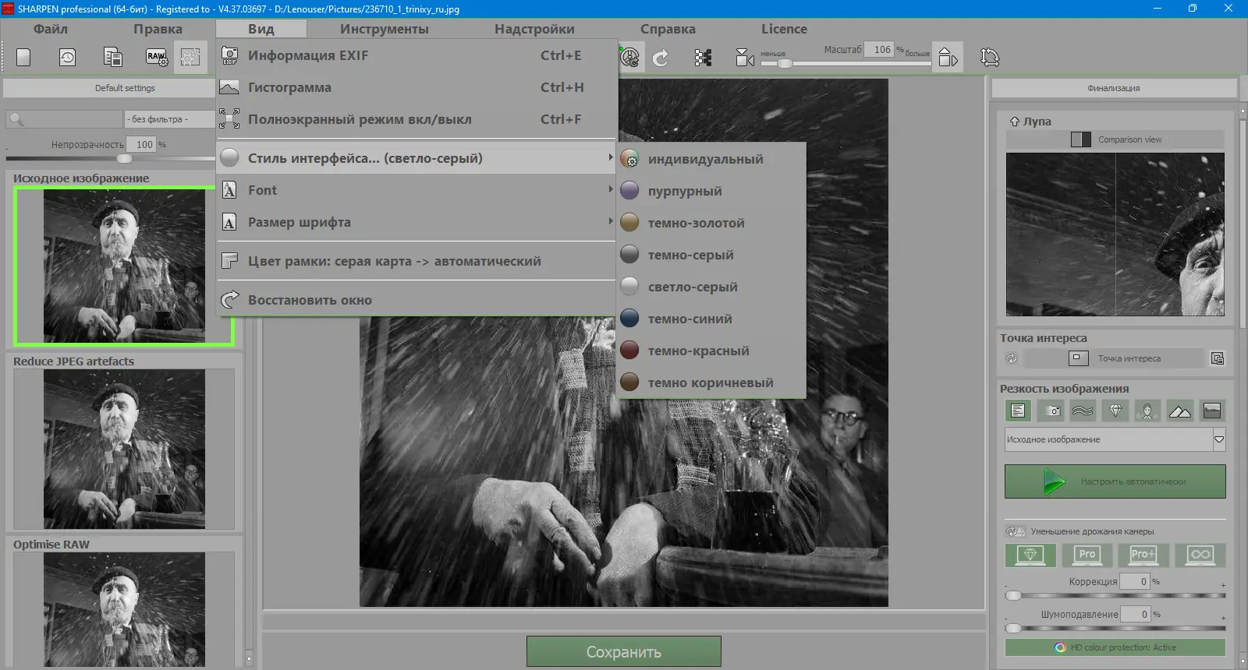Select the document text sharpening icon
1248x670 pixels.
click(x=1018, y=411)
